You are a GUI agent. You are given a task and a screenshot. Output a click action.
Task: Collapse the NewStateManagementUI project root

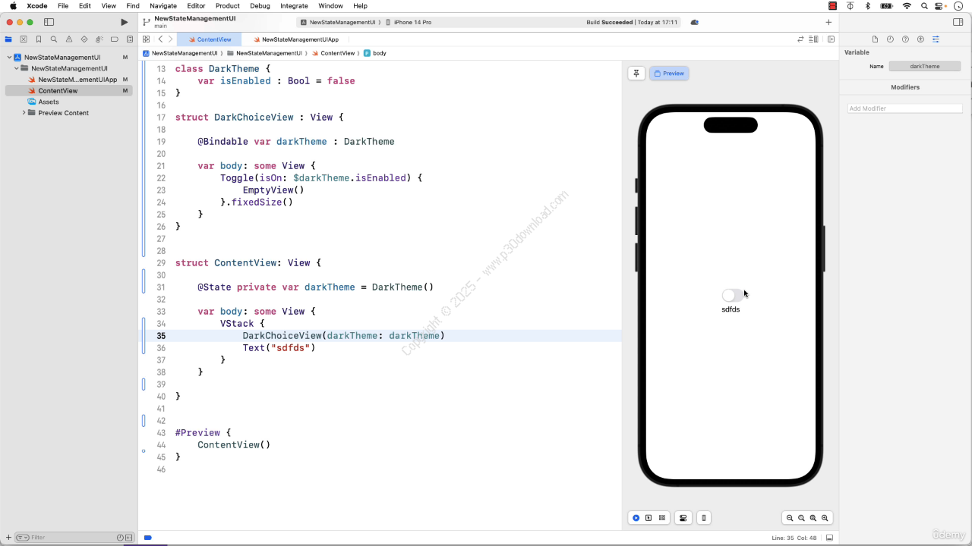(9, 58)
